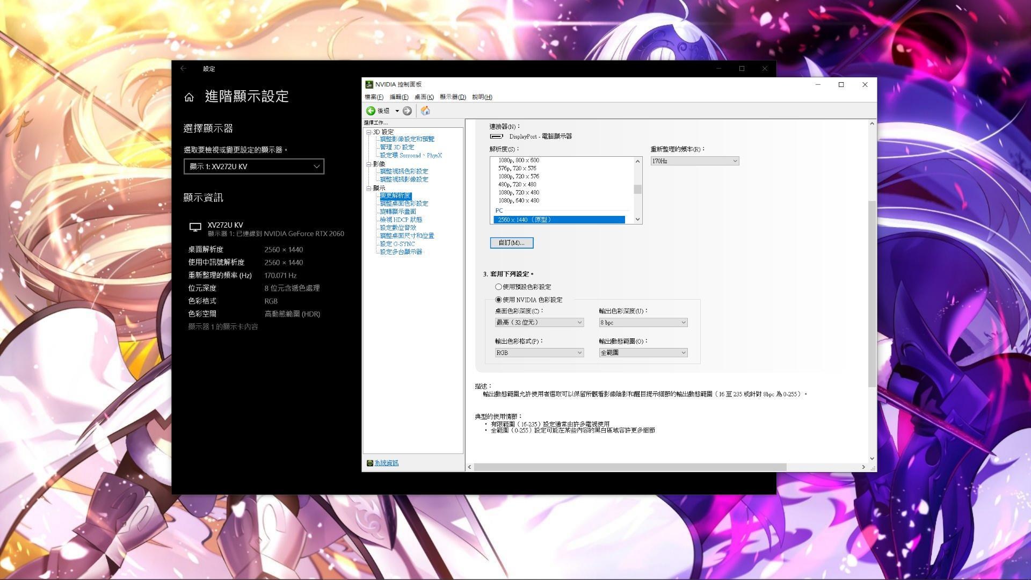The height and width of the screenshot is (580, 1031).
Task: Click the home icon in Settings window
Action: click(x=189, y=97)
